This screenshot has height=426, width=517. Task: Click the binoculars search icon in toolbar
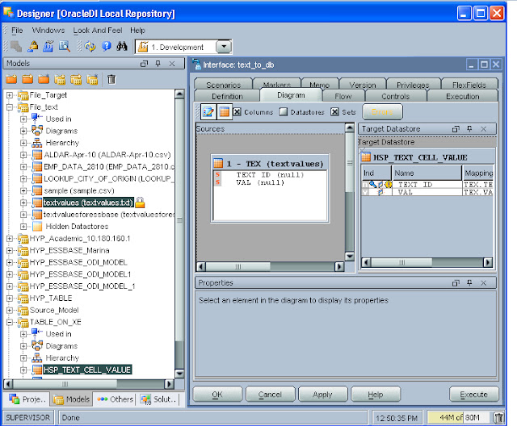[122, 47]
